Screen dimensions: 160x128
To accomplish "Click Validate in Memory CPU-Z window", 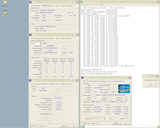I will [x=63, y=126].
